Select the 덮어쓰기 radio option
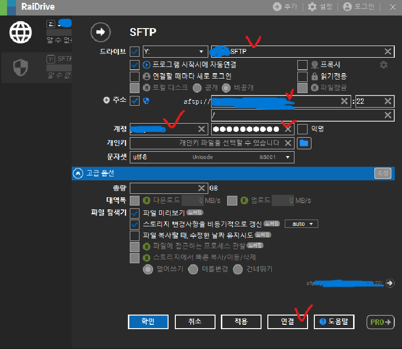The width and height of the screenshot is (402, 349). point(148,269)
